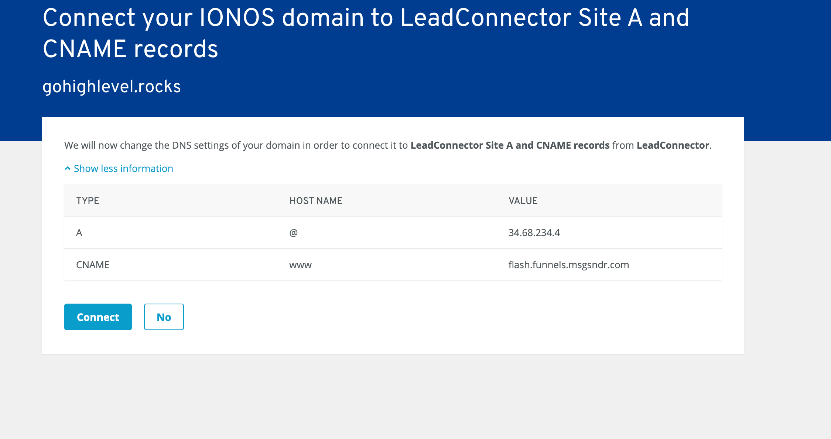The height and width of the screenshot is (439, 831).
Task: Click the www host name cell
Action: [300, 265]
